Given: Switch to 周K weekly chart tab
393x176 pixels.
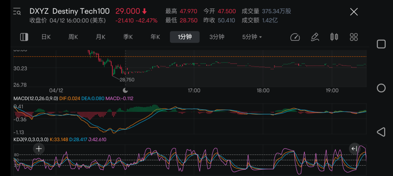Looking at the screenshot, I should pyautogui.click(x=73, y=37).
